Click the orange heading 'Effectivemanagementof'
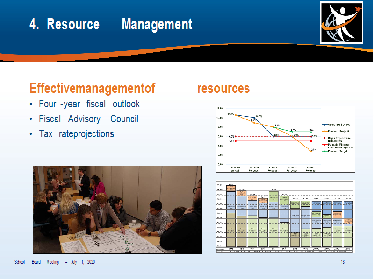Viewport: 374px width, 280px height. (92, 88)
